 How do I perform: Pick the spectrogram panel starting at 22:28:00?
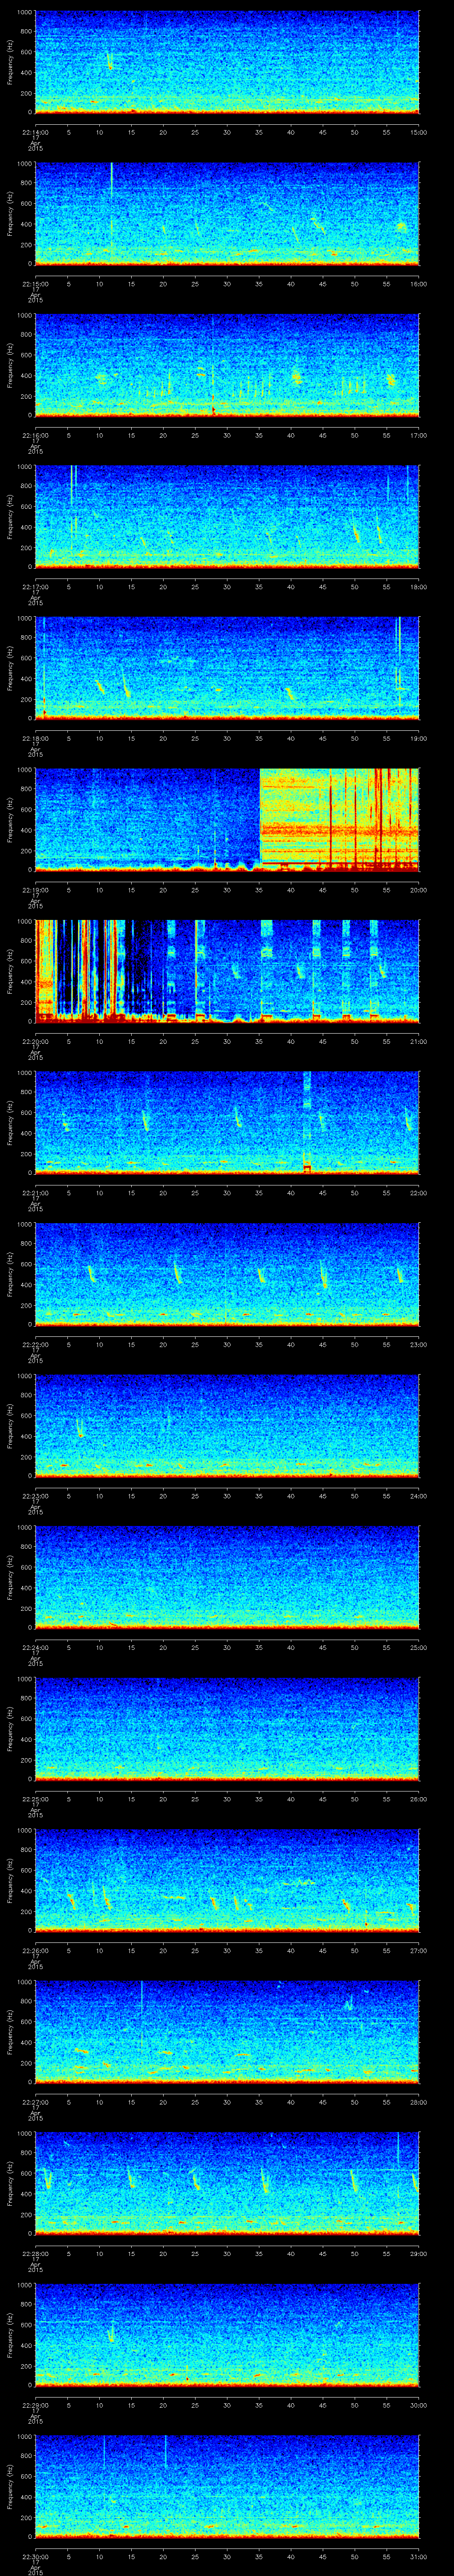(227, 2183)
